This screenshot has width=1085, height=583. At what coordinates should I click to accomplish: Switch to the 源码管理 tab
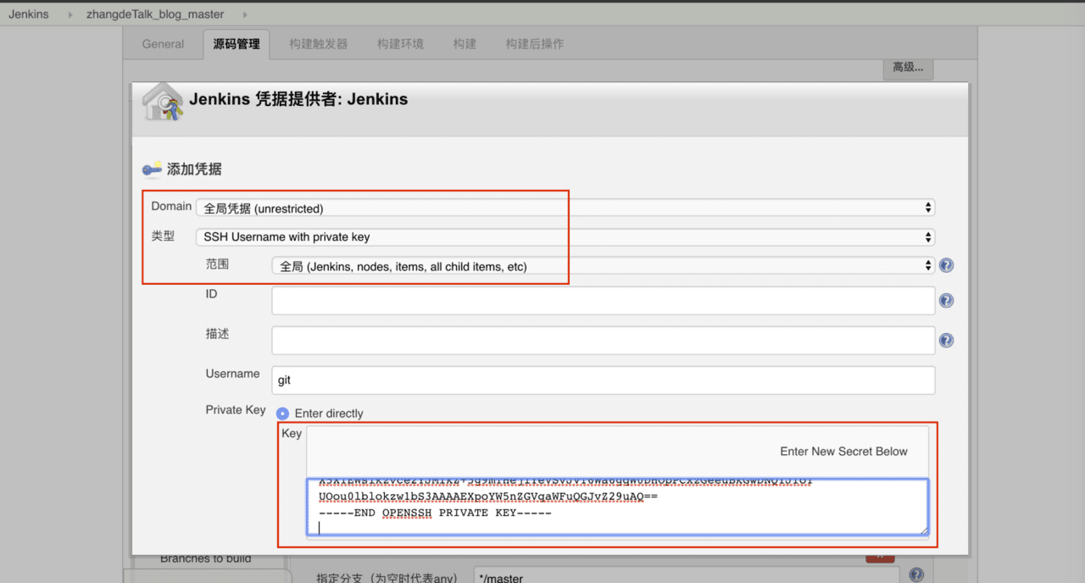tap(236, 44)
